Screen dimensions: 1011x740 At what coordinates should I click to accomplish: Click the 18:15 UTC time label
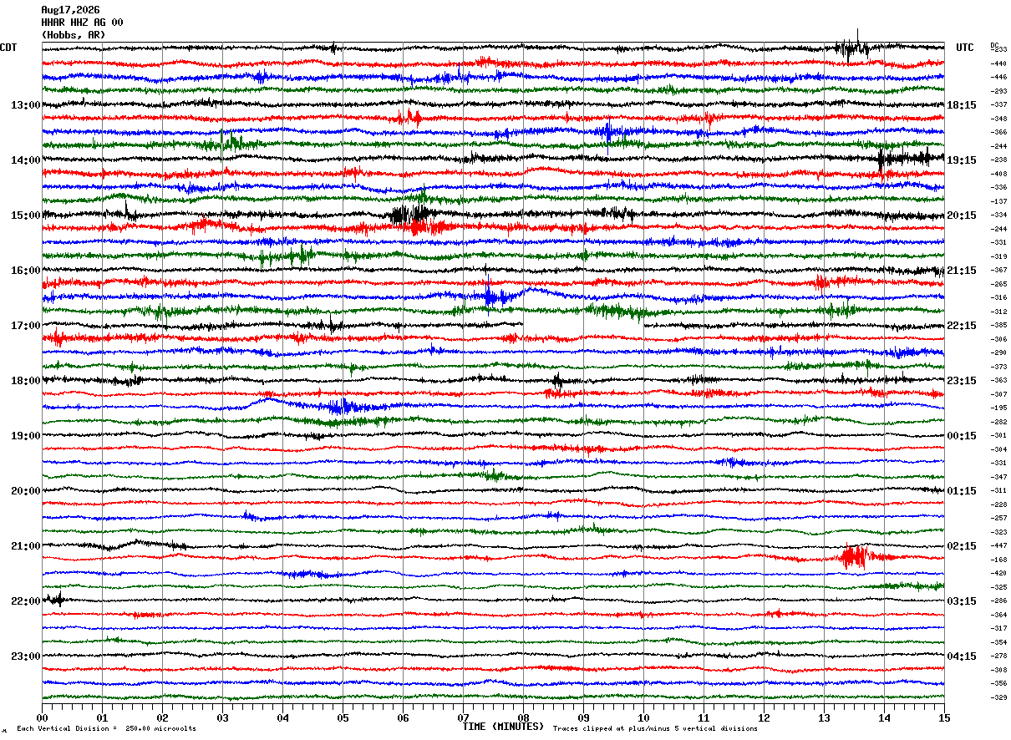962,105
